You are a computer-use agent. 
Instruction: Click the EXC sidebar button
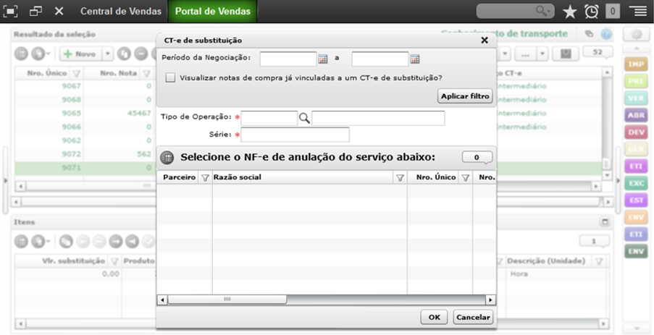pos(636,183)
